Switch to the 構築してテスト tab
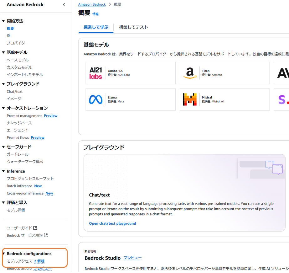The image size is (289, 273). pos(134,27)
